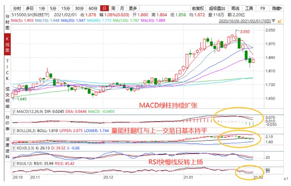
Task: Open 深度资料 in the left sidebar
Action: click(x=6, y=147)
